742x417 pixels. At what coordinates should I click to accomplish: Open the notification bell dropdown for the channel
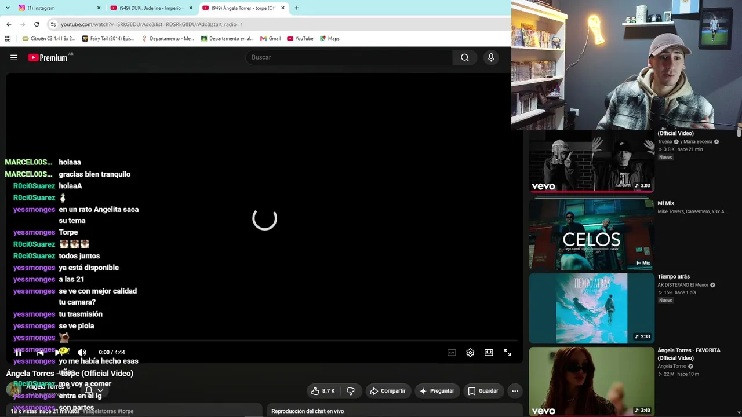pyautogui.click(x=94, y=390)
